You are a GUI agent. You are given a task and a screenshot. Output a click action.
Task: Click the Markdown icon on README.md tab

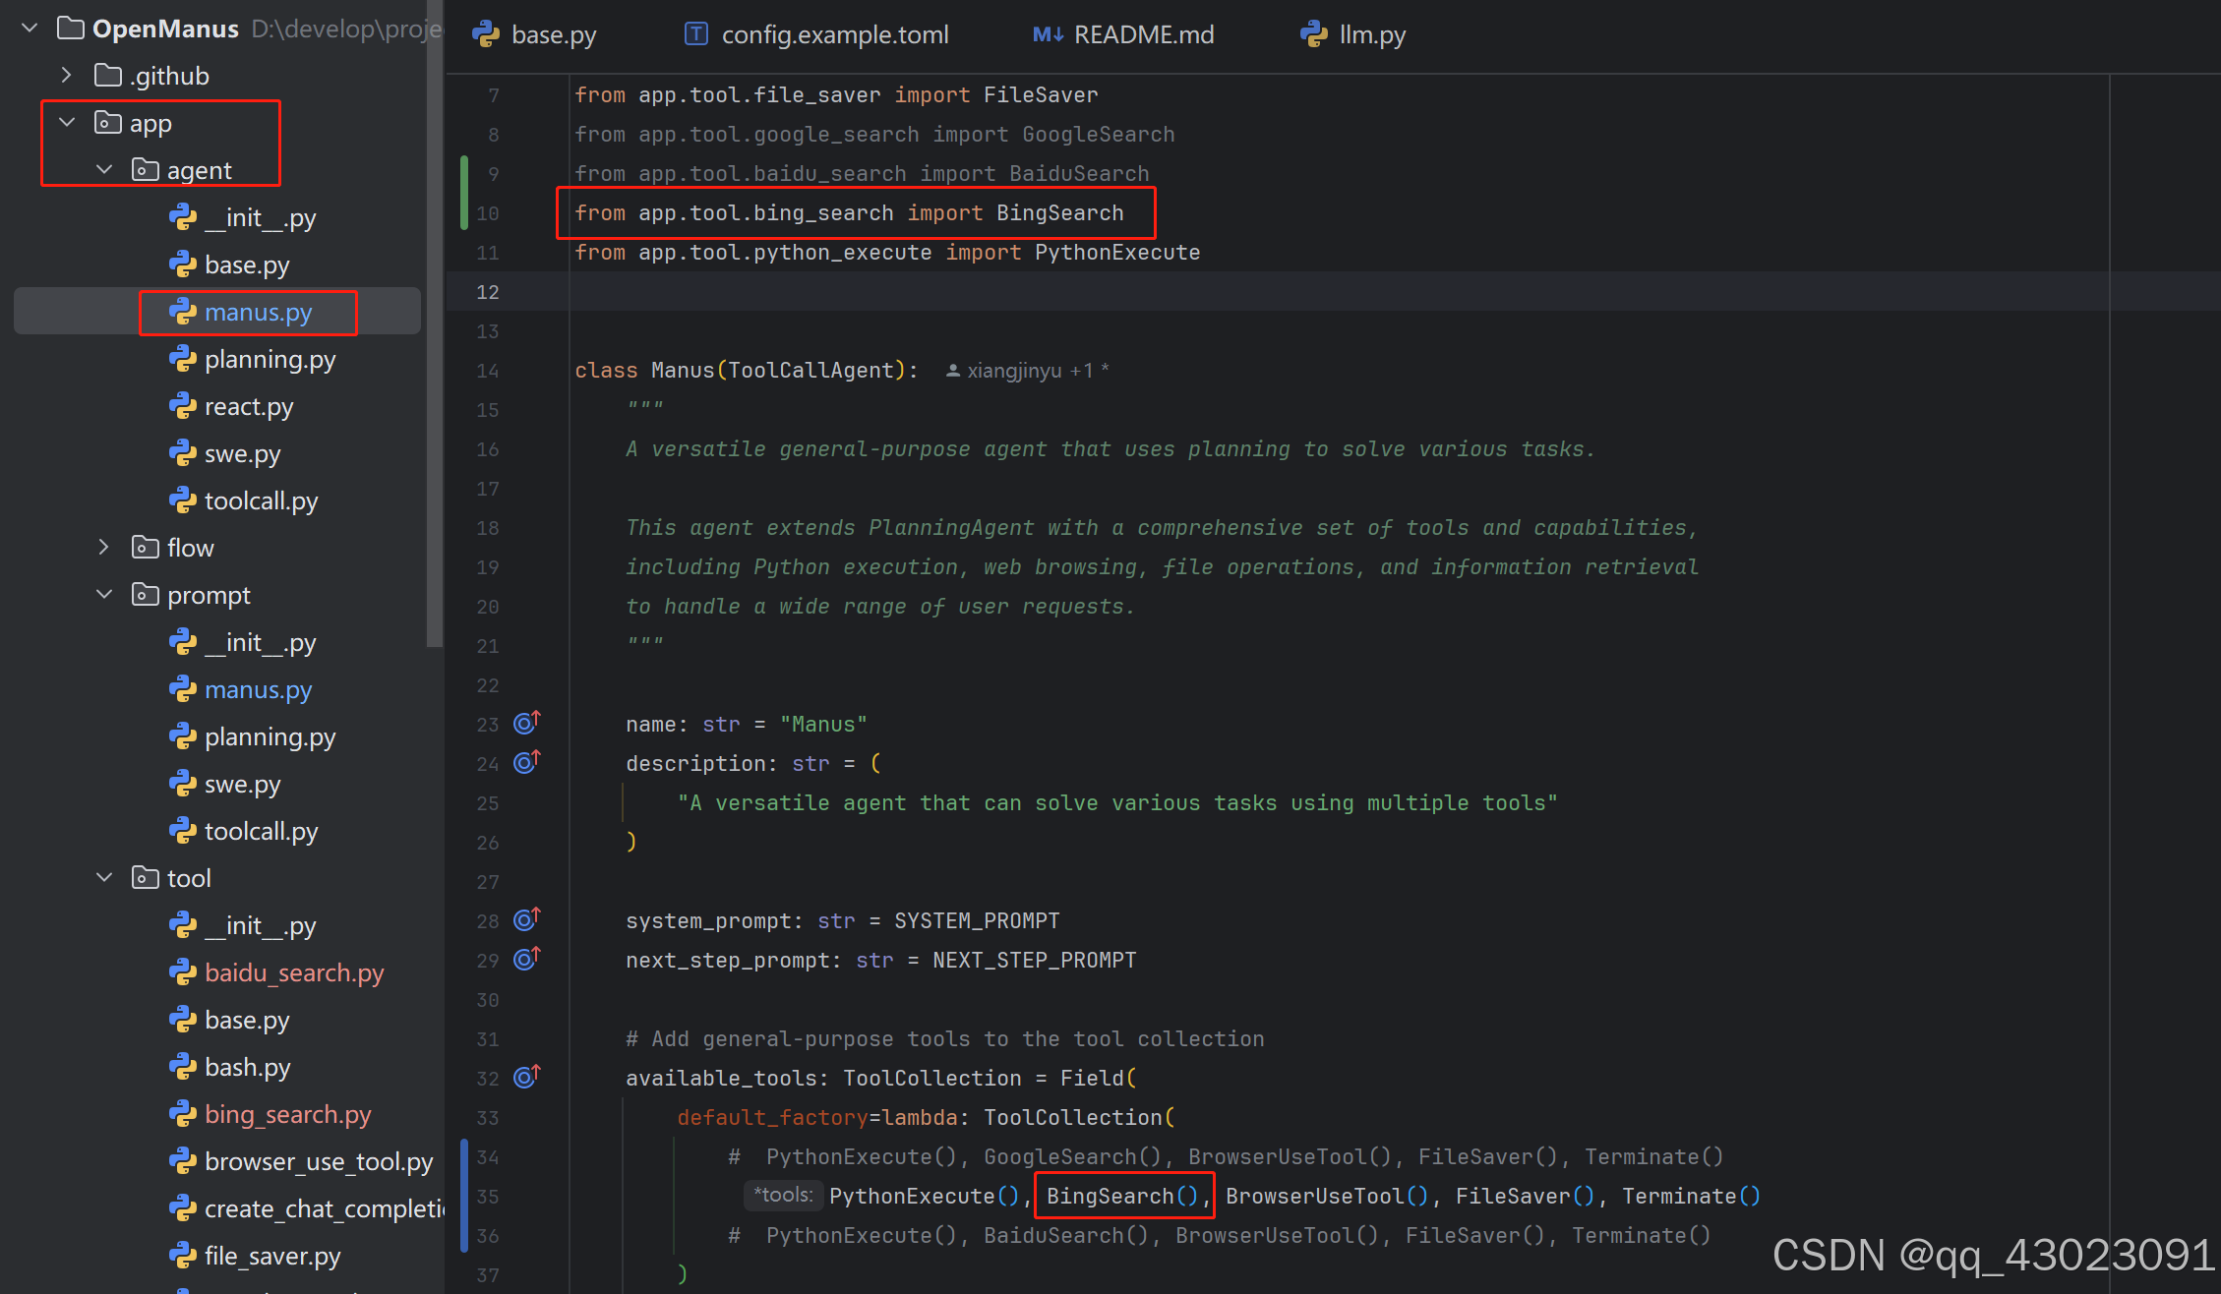[x=1048, y=34]
